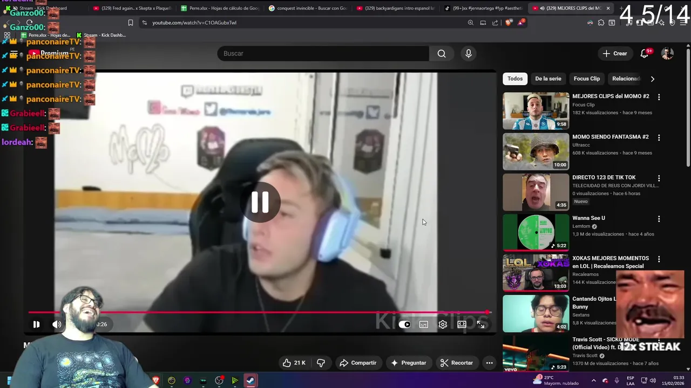Click the Recortar clip button
This screenshot has width=691, height=388.
457,363
